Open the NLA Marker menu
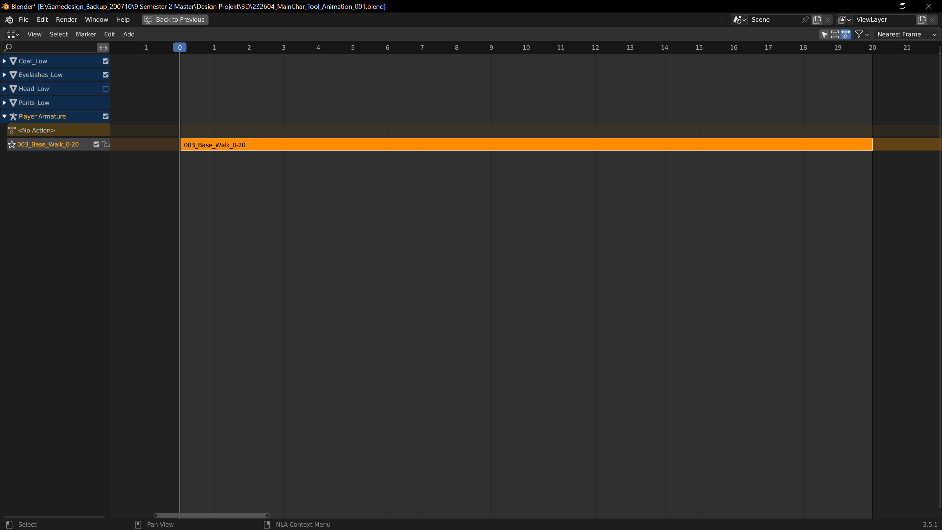This screenshot has height=530, width=942. click(x=86, y=34)
